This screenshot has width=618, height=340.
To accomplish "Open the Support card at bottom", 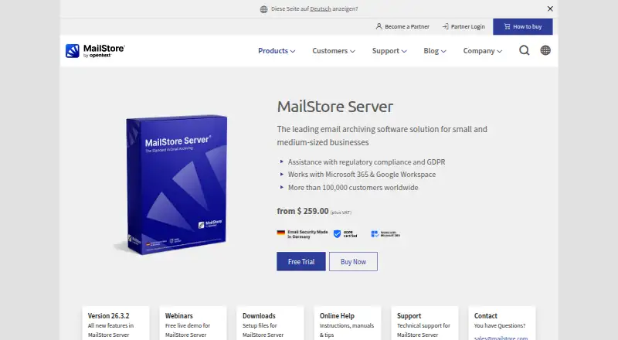I will (x=425, y=324).
